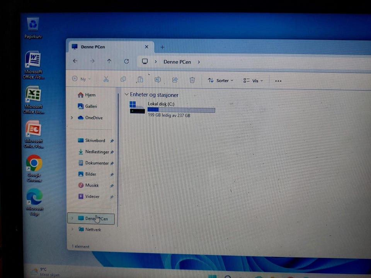
Task: Select the Lokal disk (C:) drive
Action: click(172, 109)
